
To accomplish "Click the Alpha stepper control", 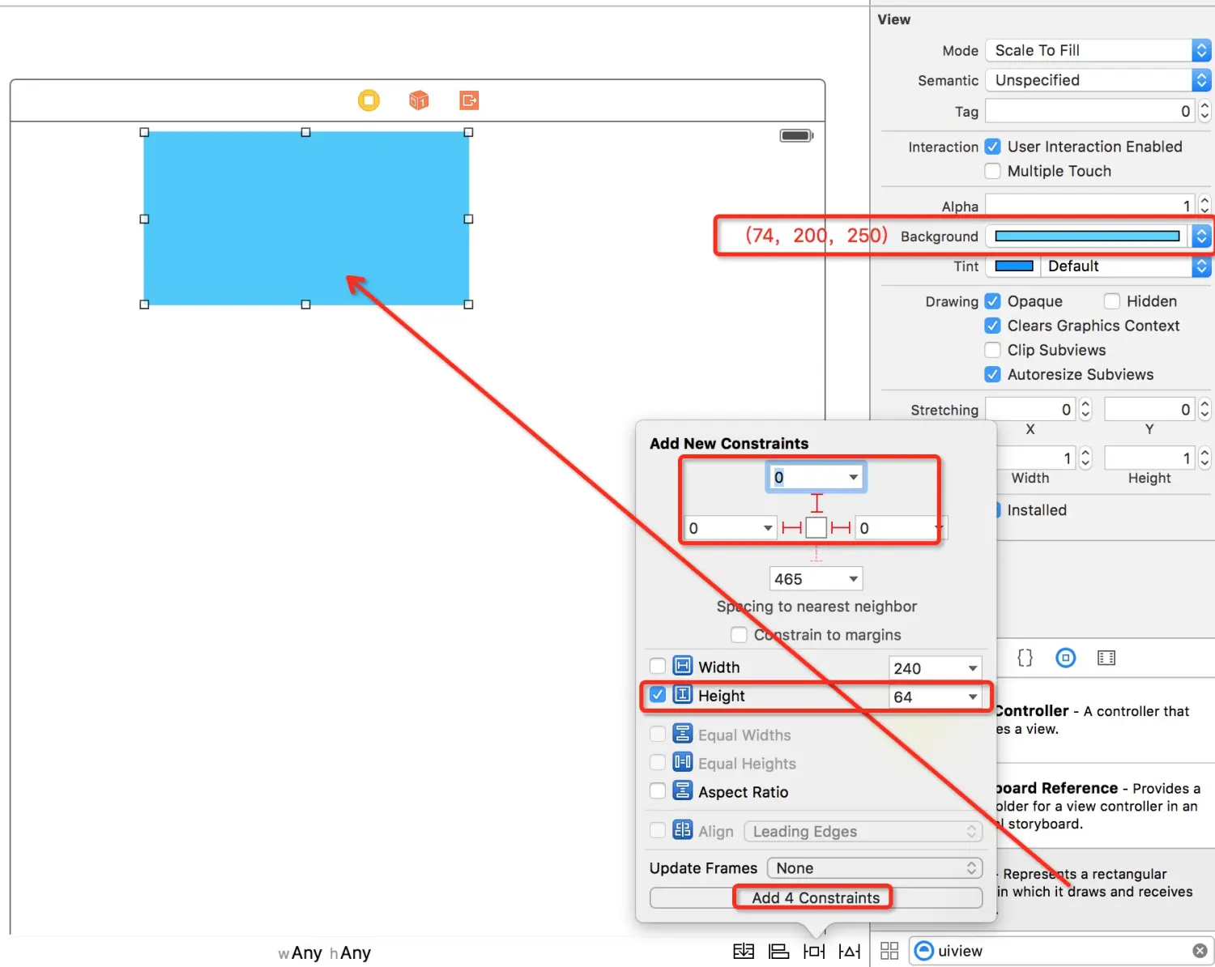I will (x=1204, y=206).
